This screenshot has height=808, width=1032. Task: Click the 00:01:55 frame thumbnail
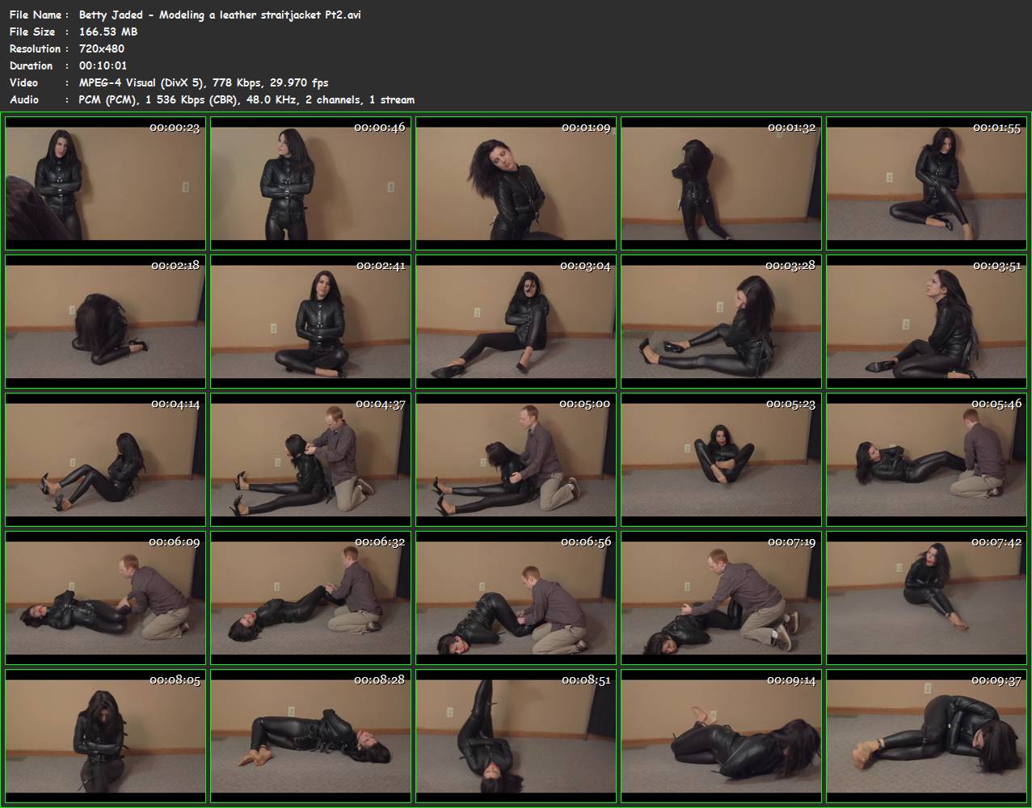pos(926,183)
